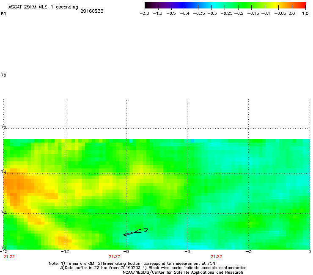The image size is (313, 275).
Task: Select the longitude label -15
Action: tap(4, 252)
